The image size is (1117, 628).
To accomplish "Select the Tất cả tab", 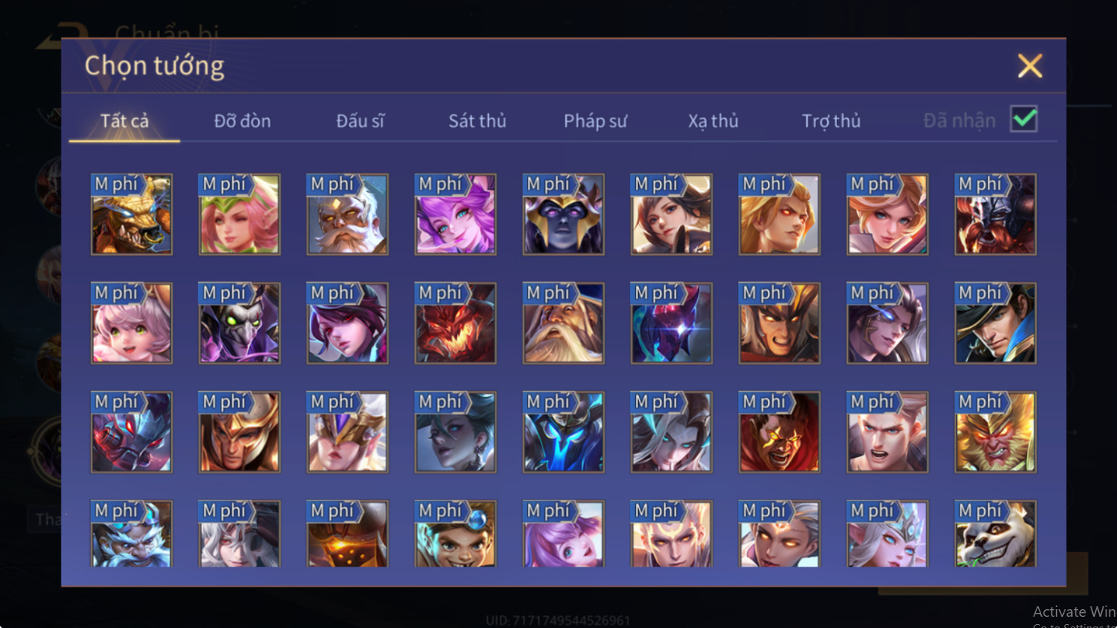I will click(125, 121).
